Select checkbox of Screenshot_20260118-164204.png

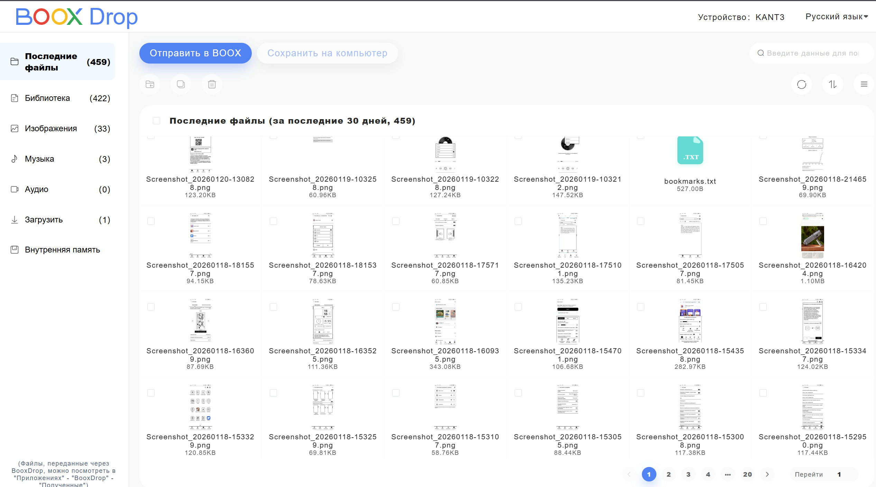pos(763,221)
